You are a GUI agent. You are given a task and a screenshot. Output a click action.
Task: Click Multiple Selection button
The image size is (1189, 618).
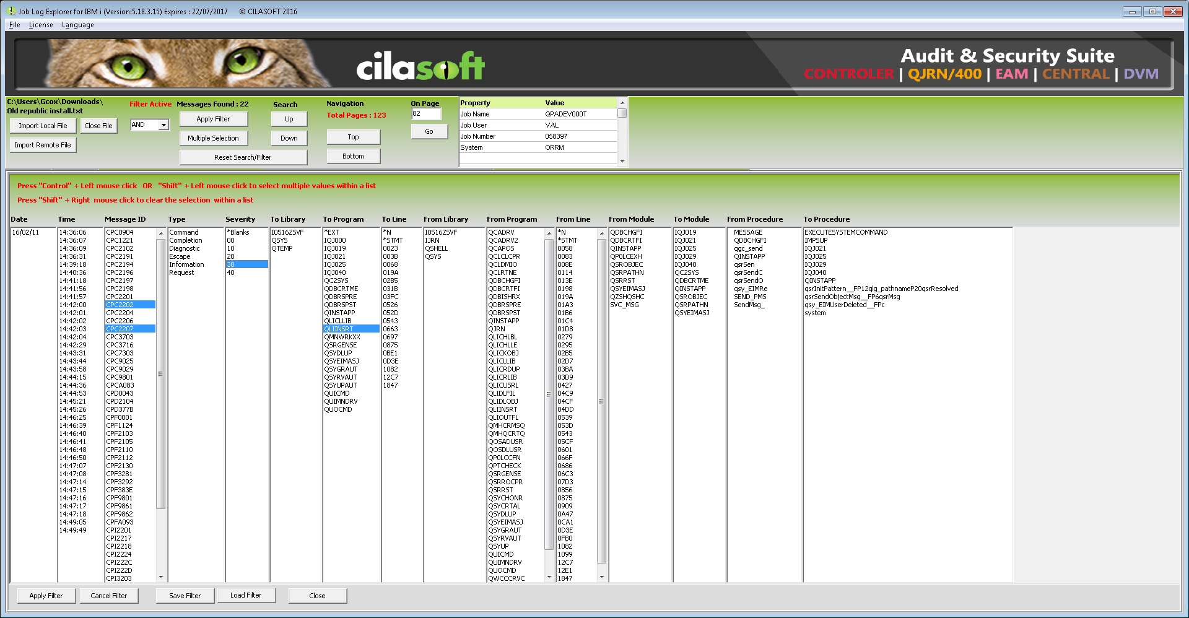pos(213,138)
